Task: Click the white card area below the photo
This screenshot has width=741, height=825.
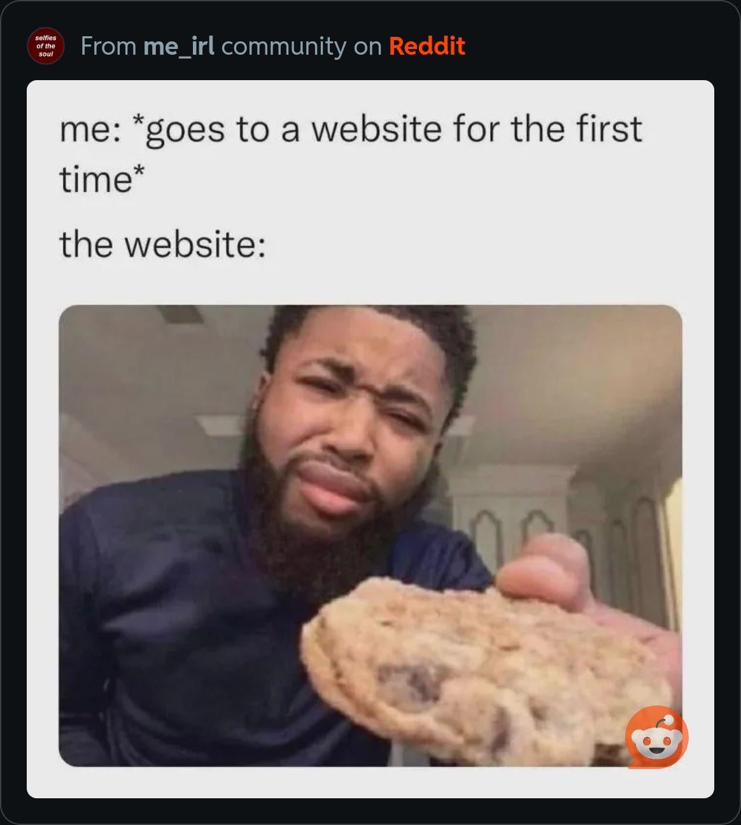Action: pos(370,782)
